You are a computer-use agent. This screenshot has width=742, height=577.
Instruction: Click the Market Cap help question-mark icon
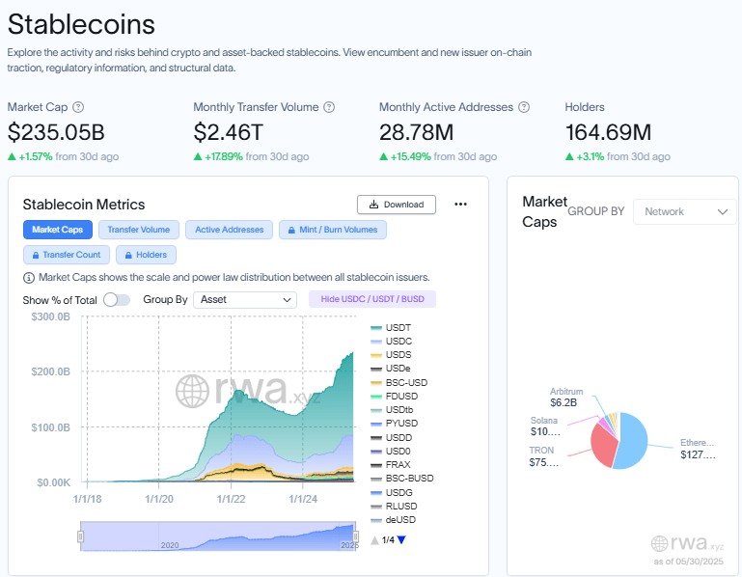pyautogui.click(x=78, y=107)
